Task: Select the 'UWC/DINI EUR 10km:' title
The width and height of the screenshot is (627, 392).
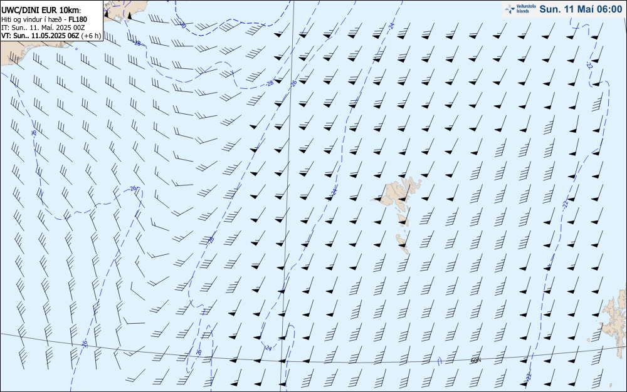Action: [x=41, y=11]
